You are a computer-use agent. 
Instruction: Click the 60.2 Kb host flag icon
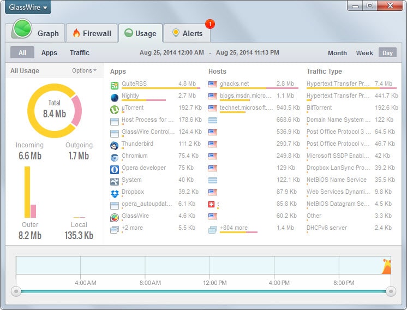click(x=213, y=216)
